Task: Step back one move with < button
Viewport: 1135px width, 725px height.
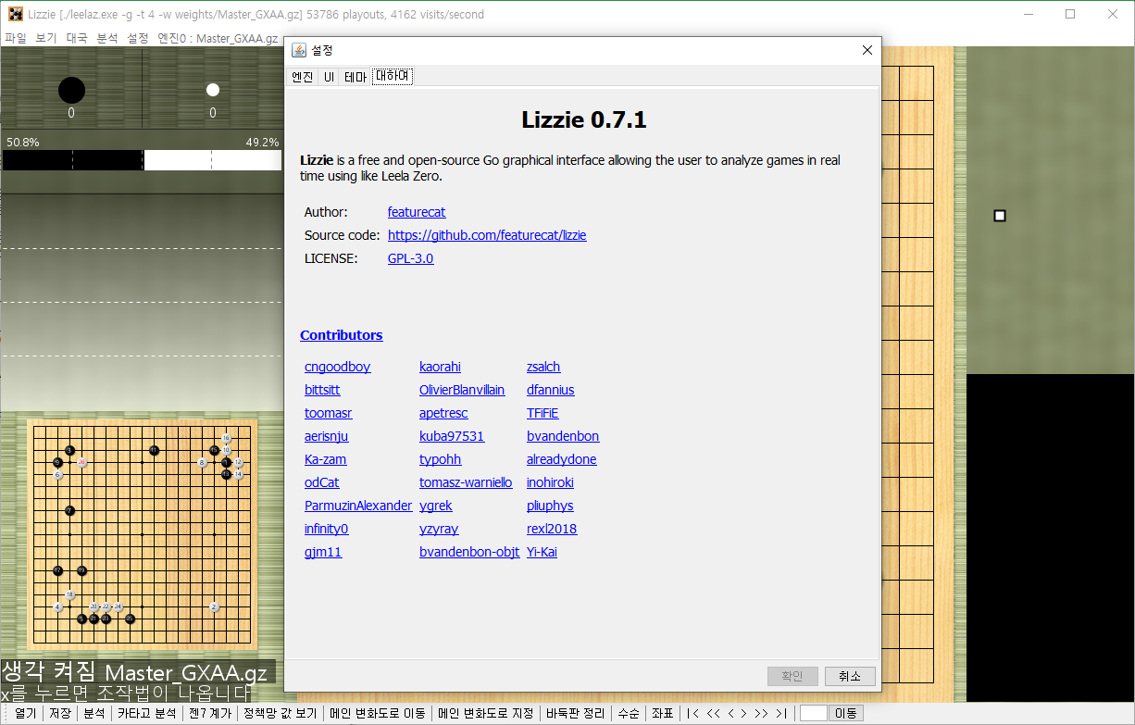Action: [x=730, y=713]
